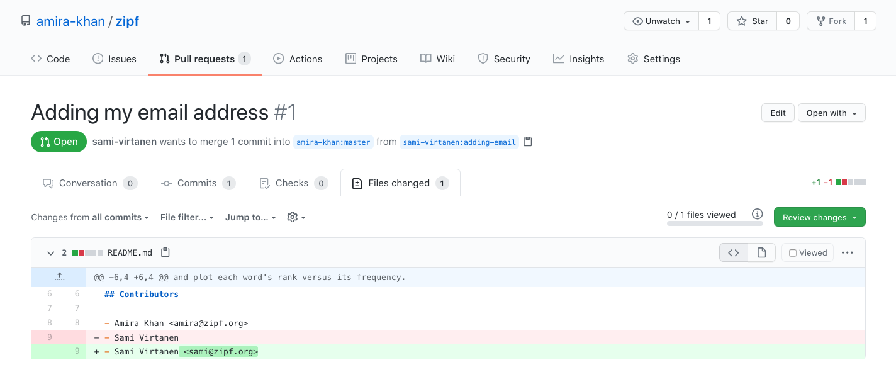Switch to the Checks tab

point(294,183)
